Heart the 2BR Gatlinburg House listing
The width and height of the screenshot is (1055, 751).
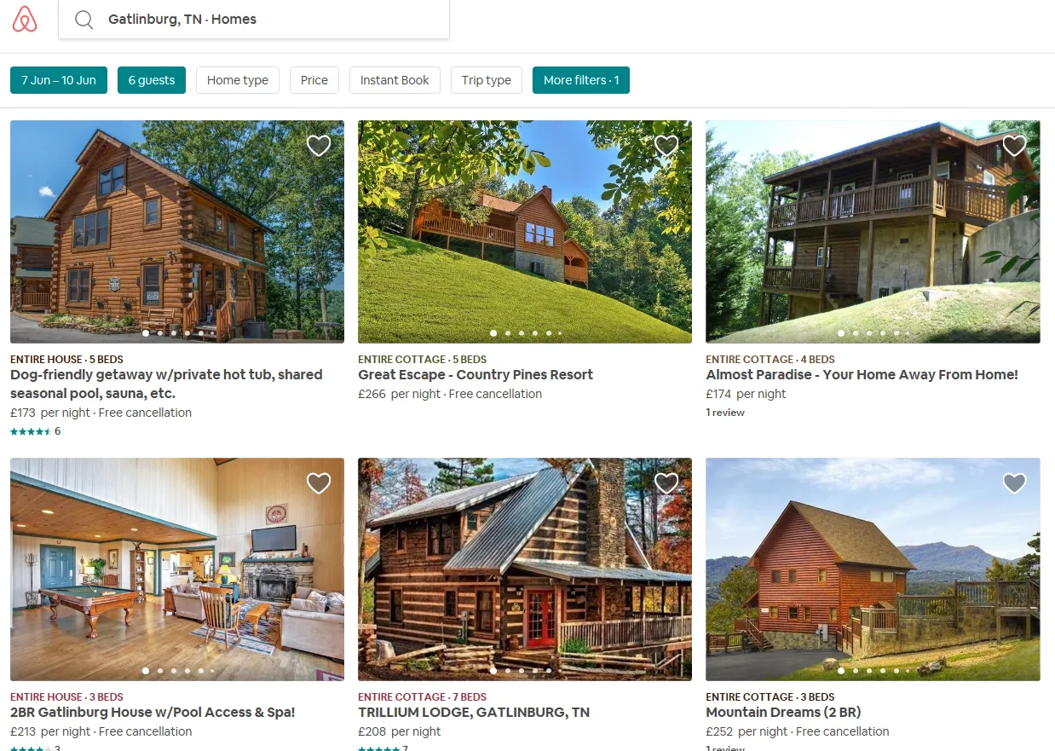coord(319,483)
